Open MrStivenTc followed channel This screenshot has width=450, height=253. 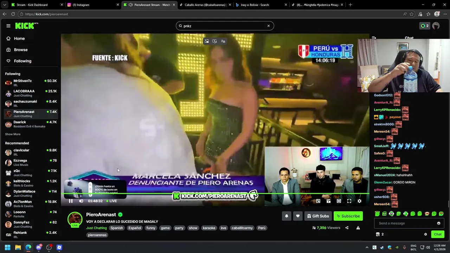click(31, 83)
